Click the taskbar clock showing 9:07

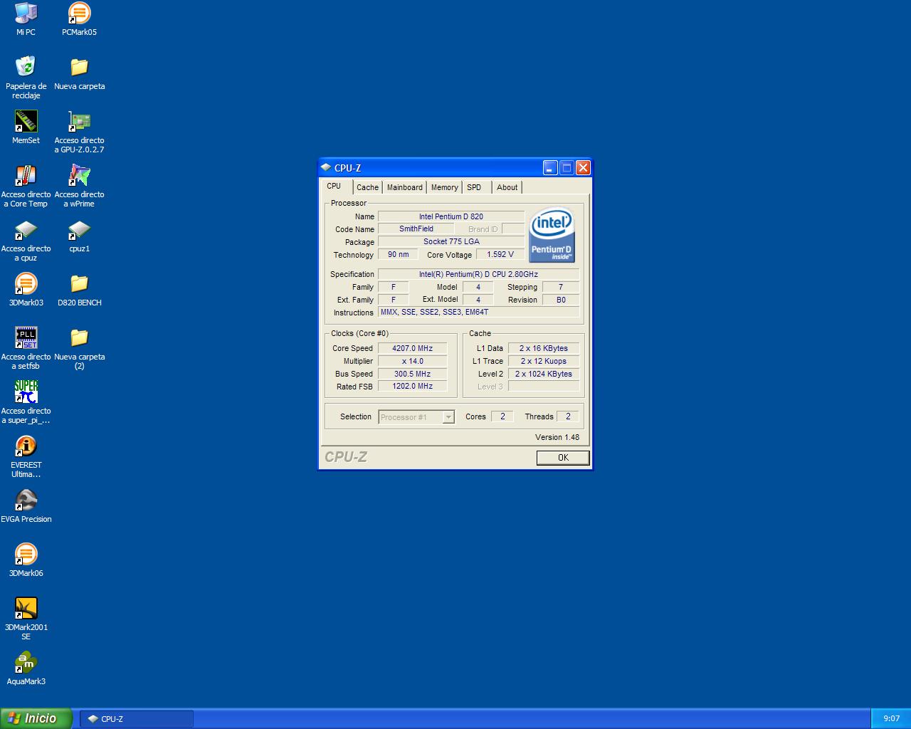(x=891, y=718)
